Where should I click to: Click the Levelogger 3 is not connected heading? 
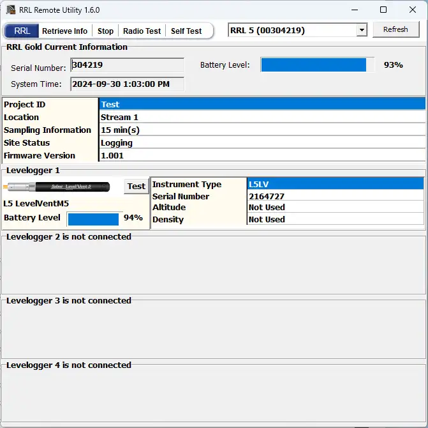click(x=69, y=301)
